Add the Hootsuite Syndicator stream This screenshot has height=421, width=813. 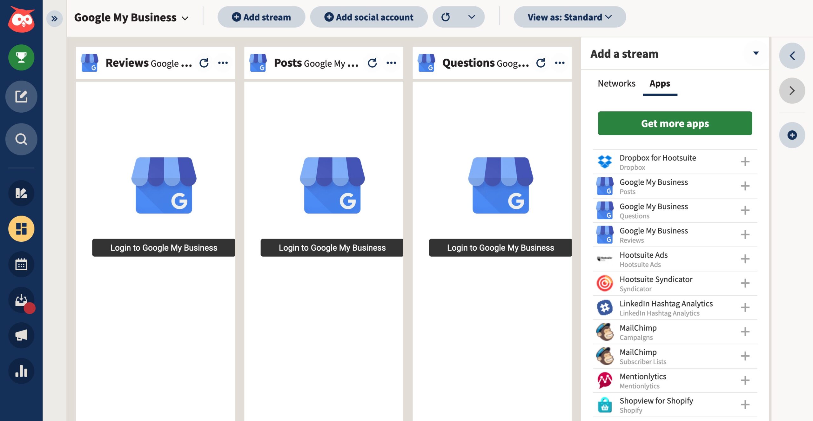pyautogui.click(x=745, y=283)
